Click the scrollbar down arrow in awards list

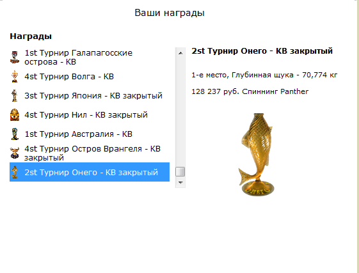[x=180, y=183]
